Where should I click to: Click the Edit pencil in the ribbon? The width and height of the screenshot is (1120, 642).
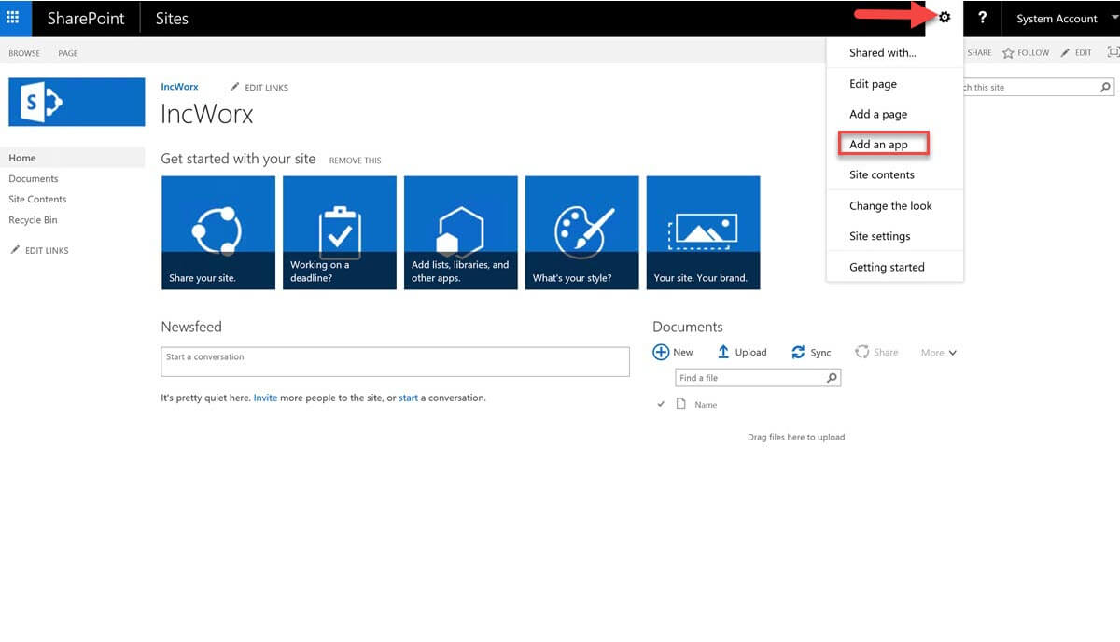[1065, 53]
